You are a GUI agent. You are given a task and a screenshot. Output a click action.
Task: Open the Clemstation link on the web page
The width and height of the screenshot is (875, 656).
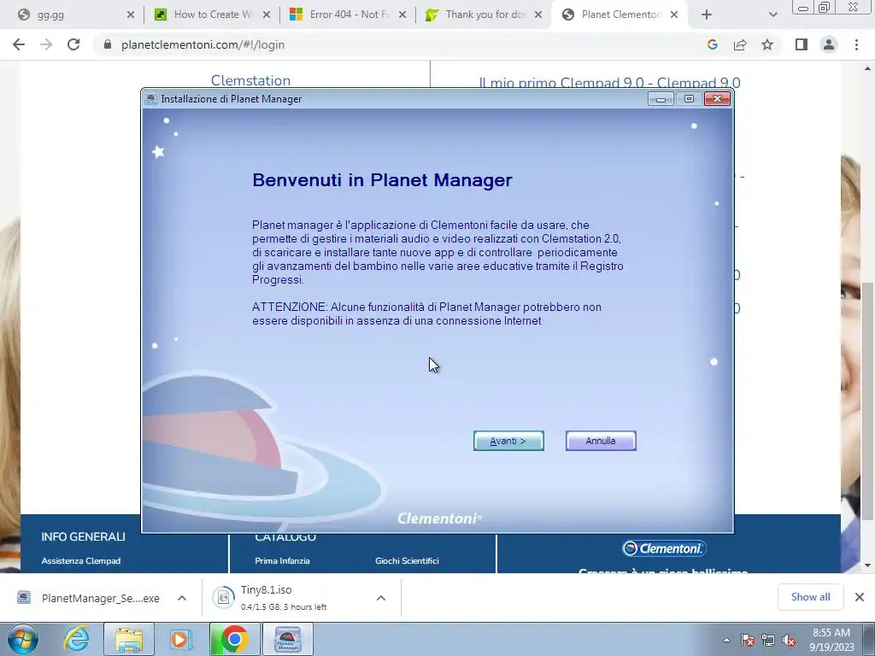point(250,80)
